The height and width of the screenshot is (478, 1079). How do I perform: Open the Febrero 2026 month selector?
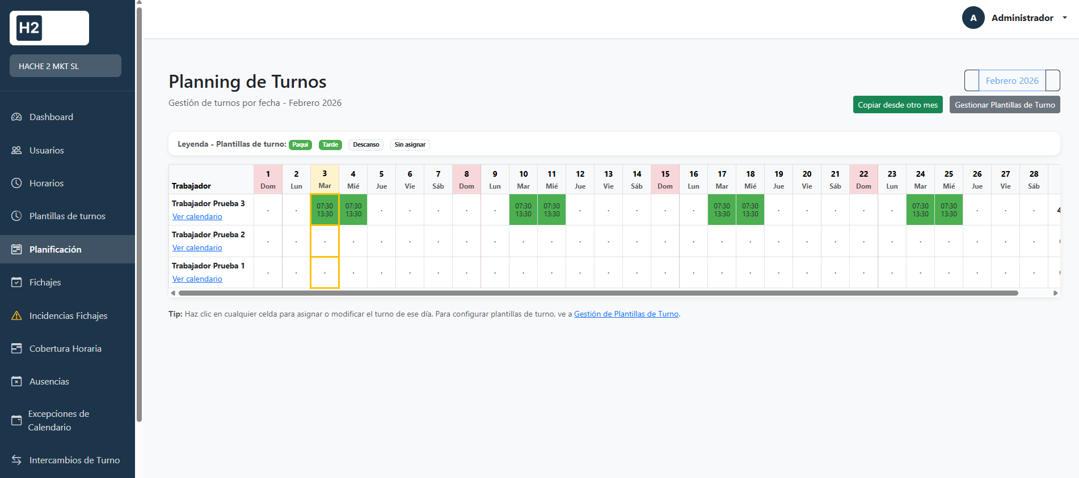pos(1011,81)
